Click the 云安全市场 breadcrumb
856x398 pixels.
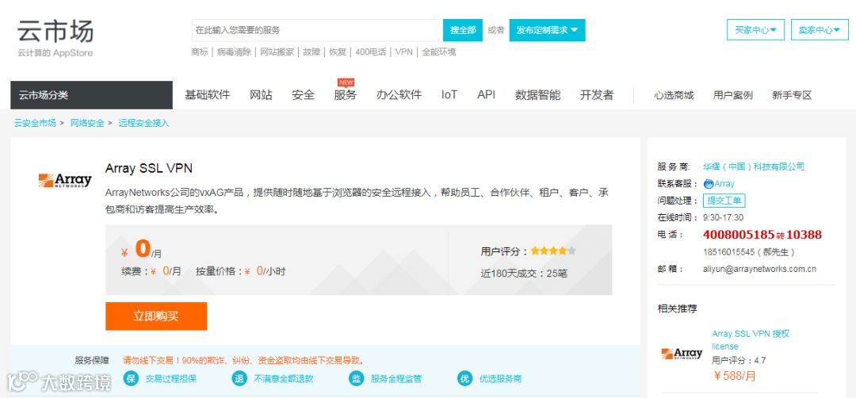35,124
